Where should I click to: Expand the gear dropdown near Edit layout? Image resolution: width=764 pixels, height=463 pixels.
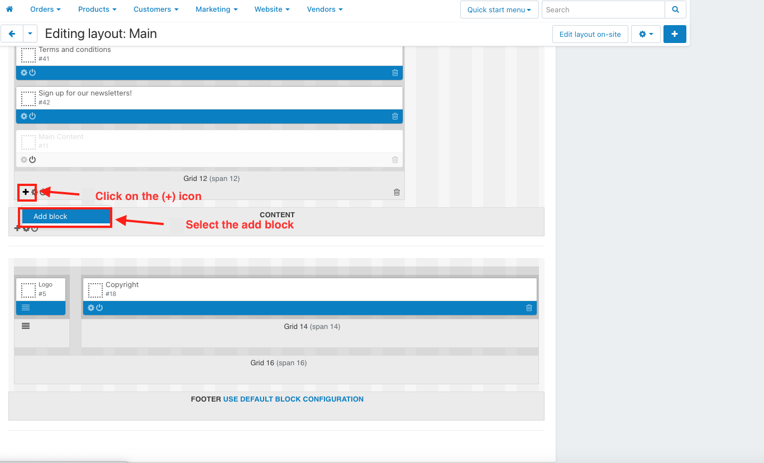[x=646, y=34]
